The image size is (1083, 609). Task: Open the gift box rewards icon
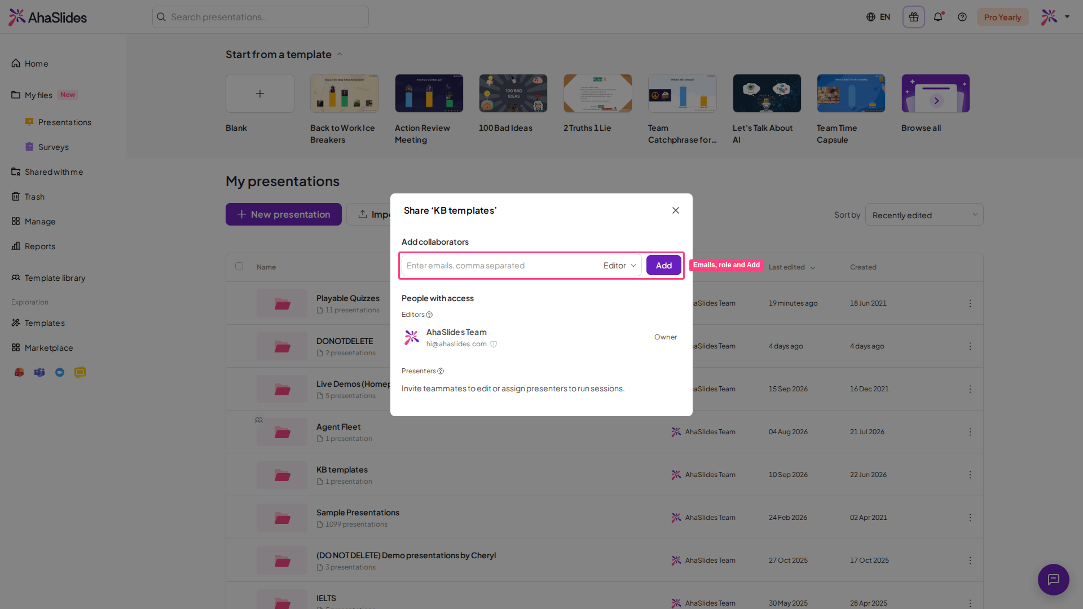pyautogui.click(x=913, y=17)
